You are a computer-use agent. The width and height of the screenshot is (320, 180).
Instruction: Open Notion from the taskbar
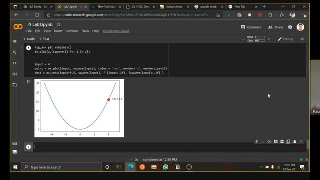click(178, 167)
